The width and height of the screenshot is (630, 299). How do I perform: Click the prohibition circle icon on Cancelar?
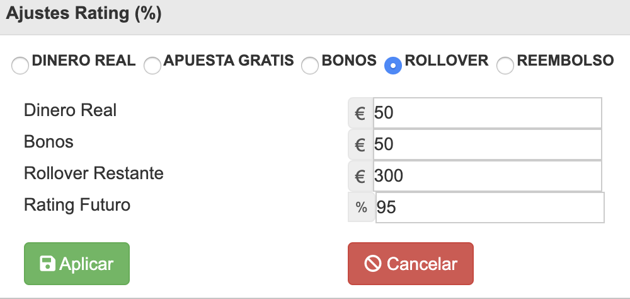coord(372,264)
